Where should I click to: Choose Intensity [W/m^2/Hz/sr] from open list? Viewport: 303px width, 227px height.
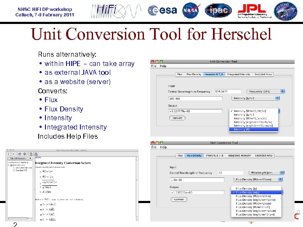(253, 111)
